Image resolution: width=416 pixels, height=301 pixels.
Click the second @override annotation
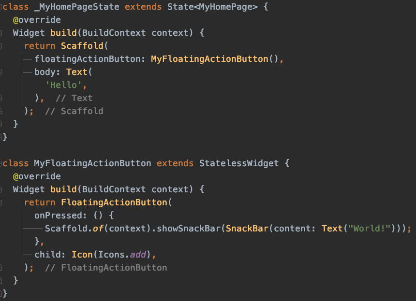click(37, 176)
